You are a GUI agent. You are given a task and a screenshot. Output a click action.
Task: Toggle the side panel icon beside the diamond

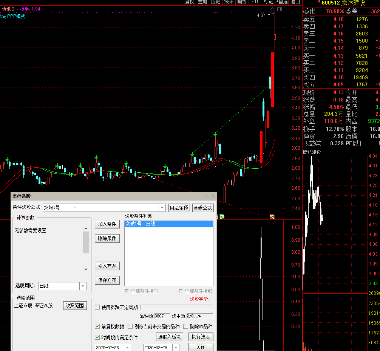coord(280,9)
